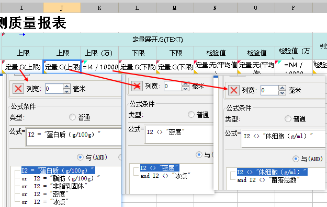Click the 检验值（万 header cell in column P

click(x=294, y=53)
